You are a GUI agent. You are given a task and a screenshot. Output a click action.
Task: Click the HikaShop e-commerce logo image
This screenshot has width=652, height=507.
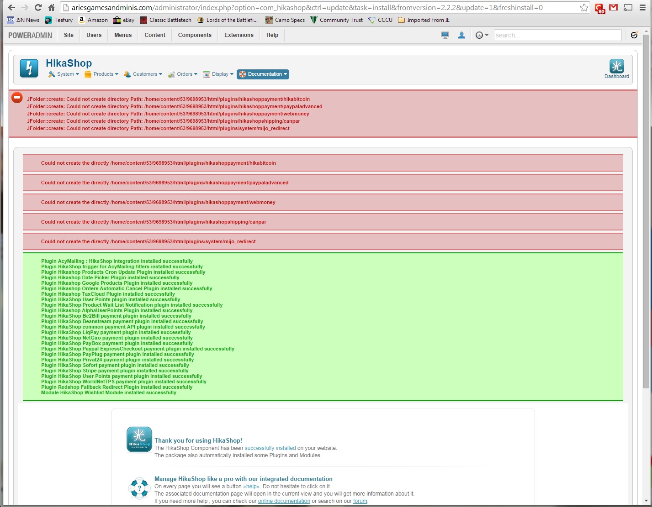click(x=139, y=439)
